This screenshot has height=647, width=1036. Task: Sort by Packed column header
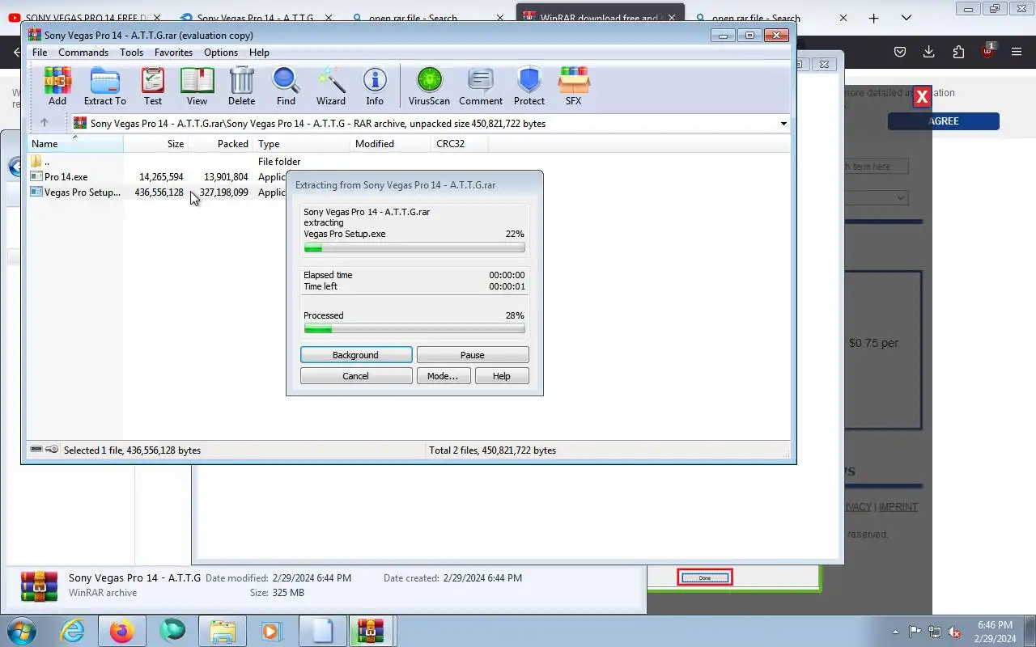(221, 144)
